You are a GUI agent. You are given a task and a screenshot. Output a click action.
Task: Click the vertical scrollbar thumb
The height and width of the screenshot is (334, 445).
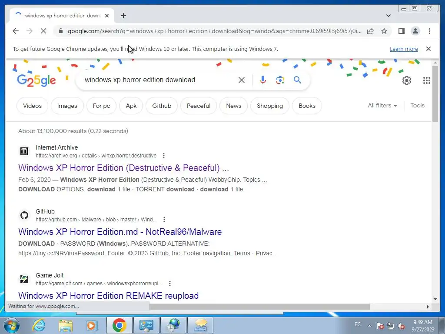(x=435, y=94)
